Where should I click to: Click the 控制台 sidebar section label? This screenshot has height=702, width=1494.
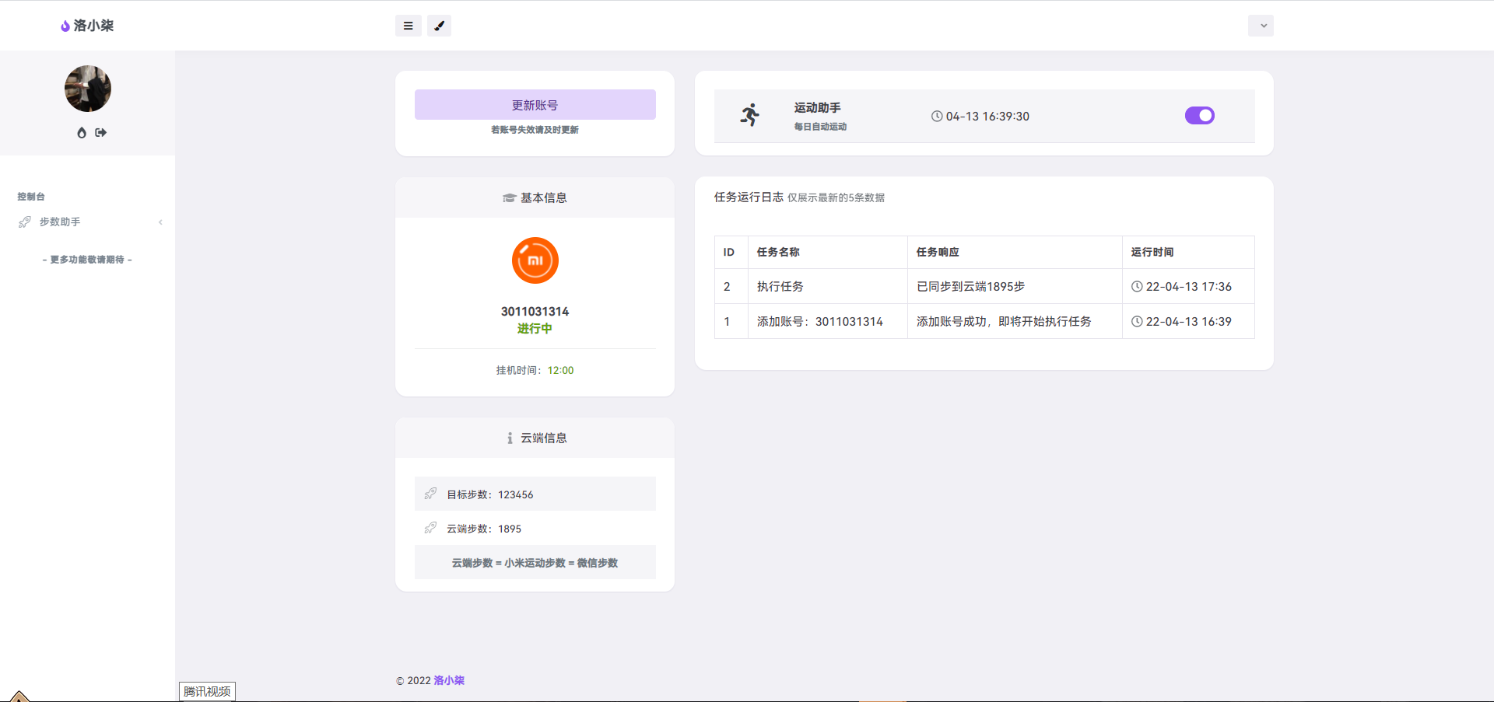(x=31, y=197)
